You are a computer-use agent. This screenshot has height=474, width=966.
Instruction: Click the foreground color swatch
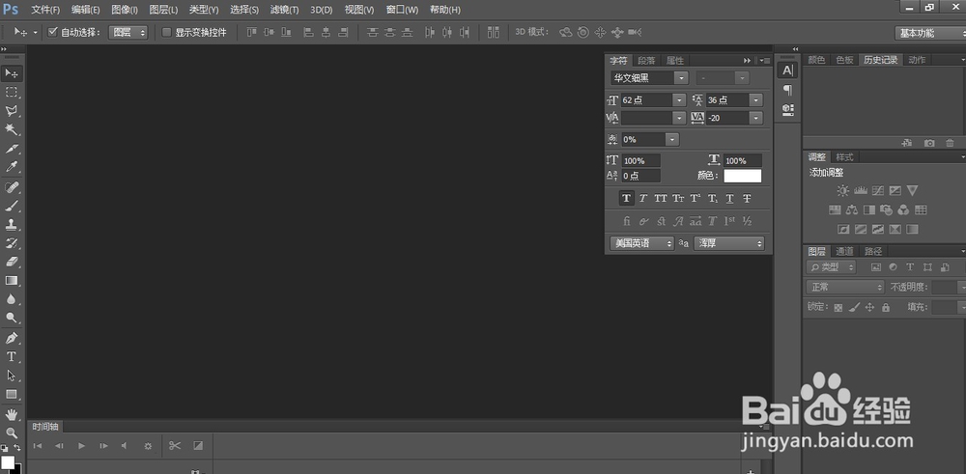[8, 462]
